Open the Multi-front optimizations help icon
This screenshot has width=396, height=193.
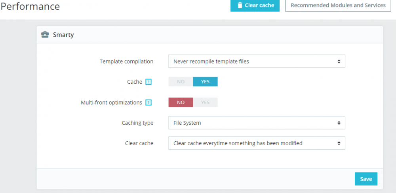point(148,103)
